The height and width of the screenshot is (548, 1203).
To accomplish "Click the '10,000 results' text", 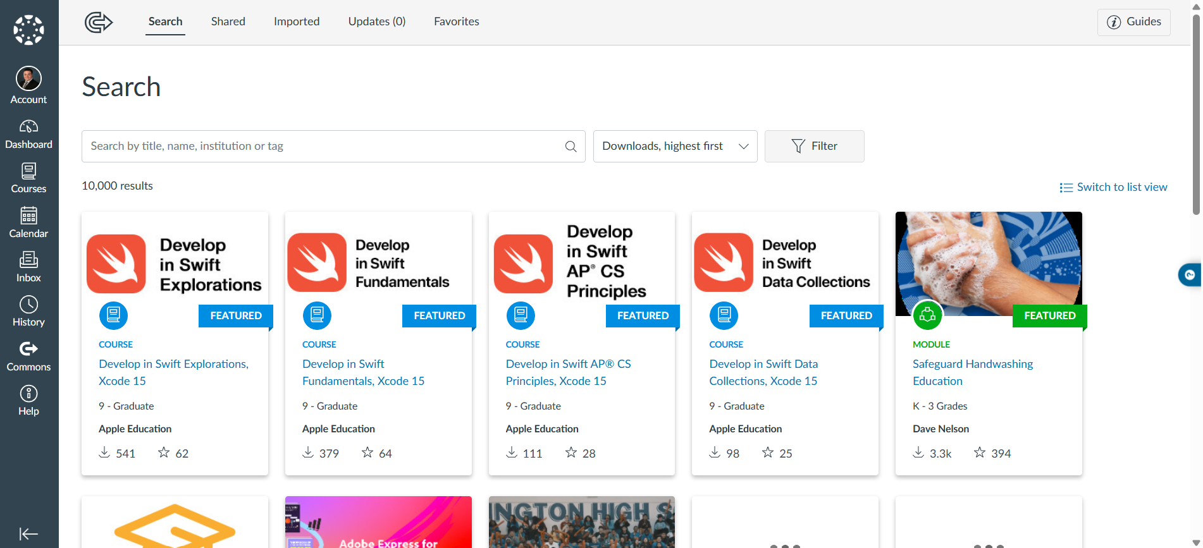I will pos(117,186).
